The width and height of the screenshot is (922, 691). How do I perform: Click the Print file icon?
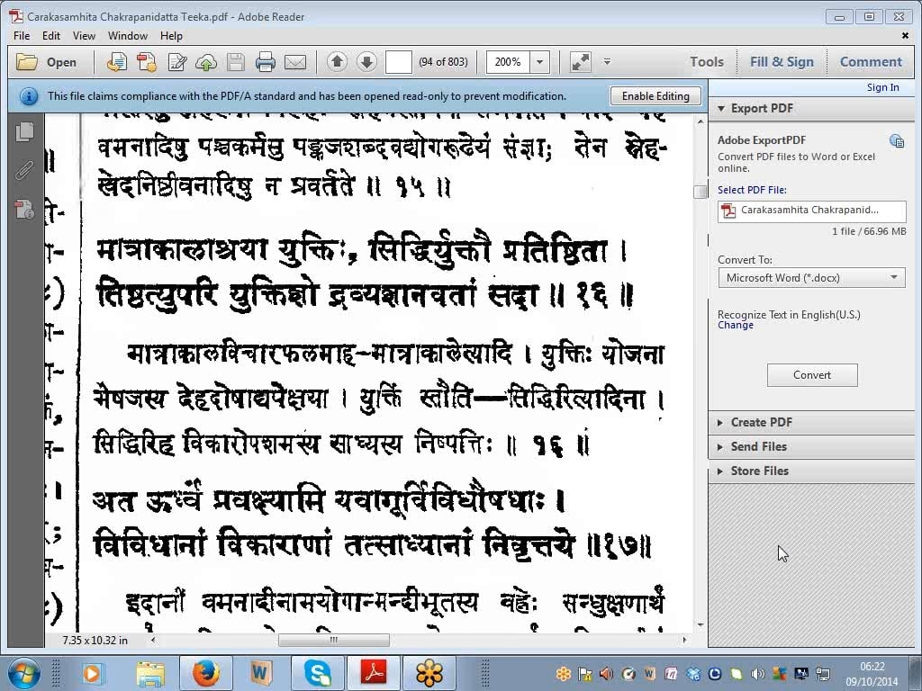tap(265, 62)
